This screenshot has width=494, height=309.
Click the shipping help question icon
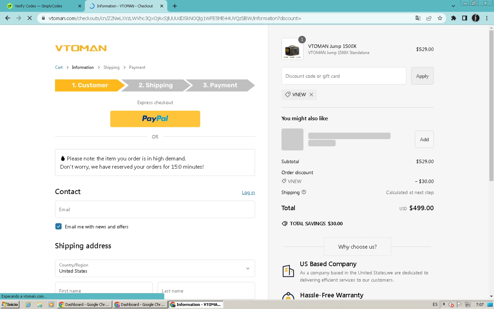[x=304, y=192]
